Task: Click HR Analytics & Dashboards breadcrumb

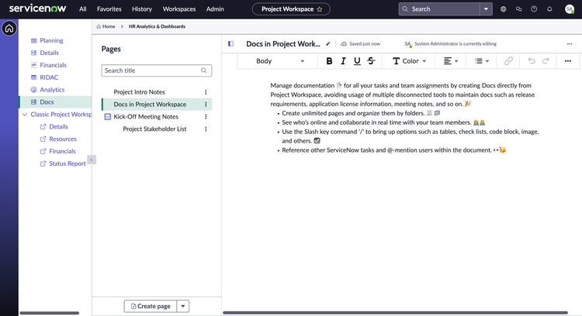Action: [x=157, y=26]
